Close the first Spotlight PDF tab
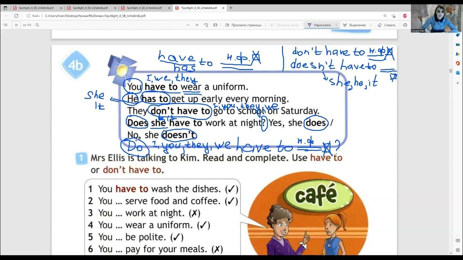 pos(61,8)
